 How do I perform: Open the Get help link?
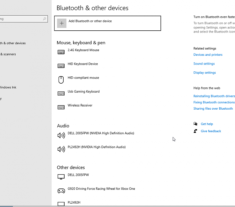click(207, 124)
